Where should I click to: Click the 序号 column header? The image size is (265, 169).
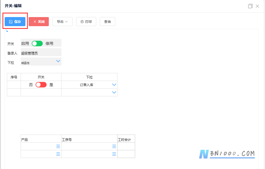[14, 77]
